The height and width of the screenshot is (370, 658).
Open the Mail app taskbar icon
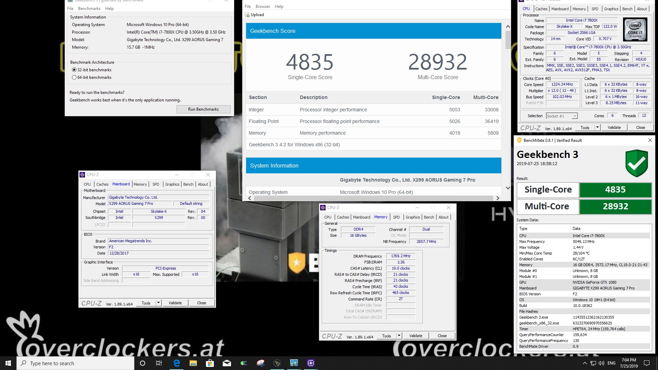pyautogui.click(x=227, y=363)
